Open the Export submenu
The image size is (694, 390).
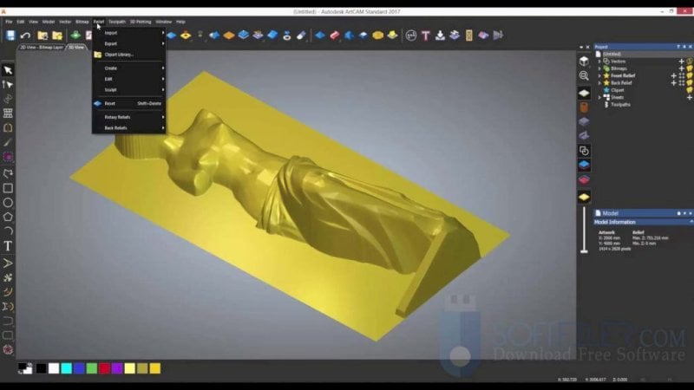pyautogui.click(x=128, y=43)
